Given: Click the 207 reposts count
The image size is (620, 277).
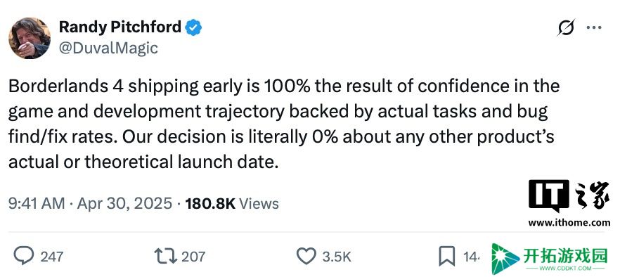Looking at the screenshot, I should (x=193, y=257).
